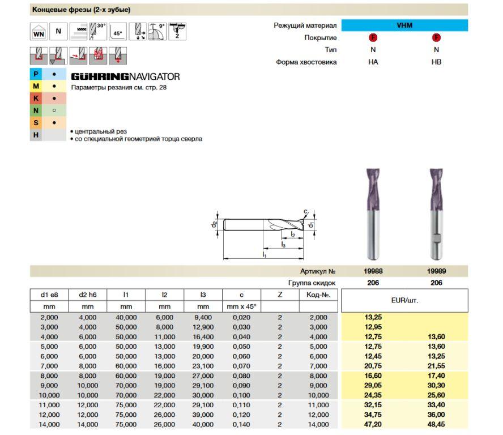Click the blue VHM header bar
503x435 pixels.
click(405, 25)
